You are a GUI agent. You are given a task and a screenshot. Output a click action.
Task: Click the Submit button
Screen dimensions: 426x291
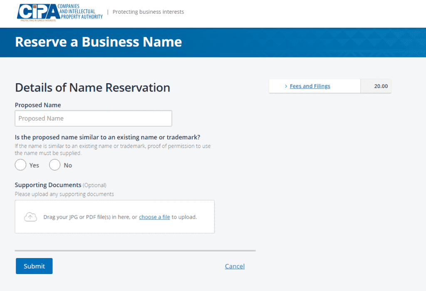click(x=34, y=266)
